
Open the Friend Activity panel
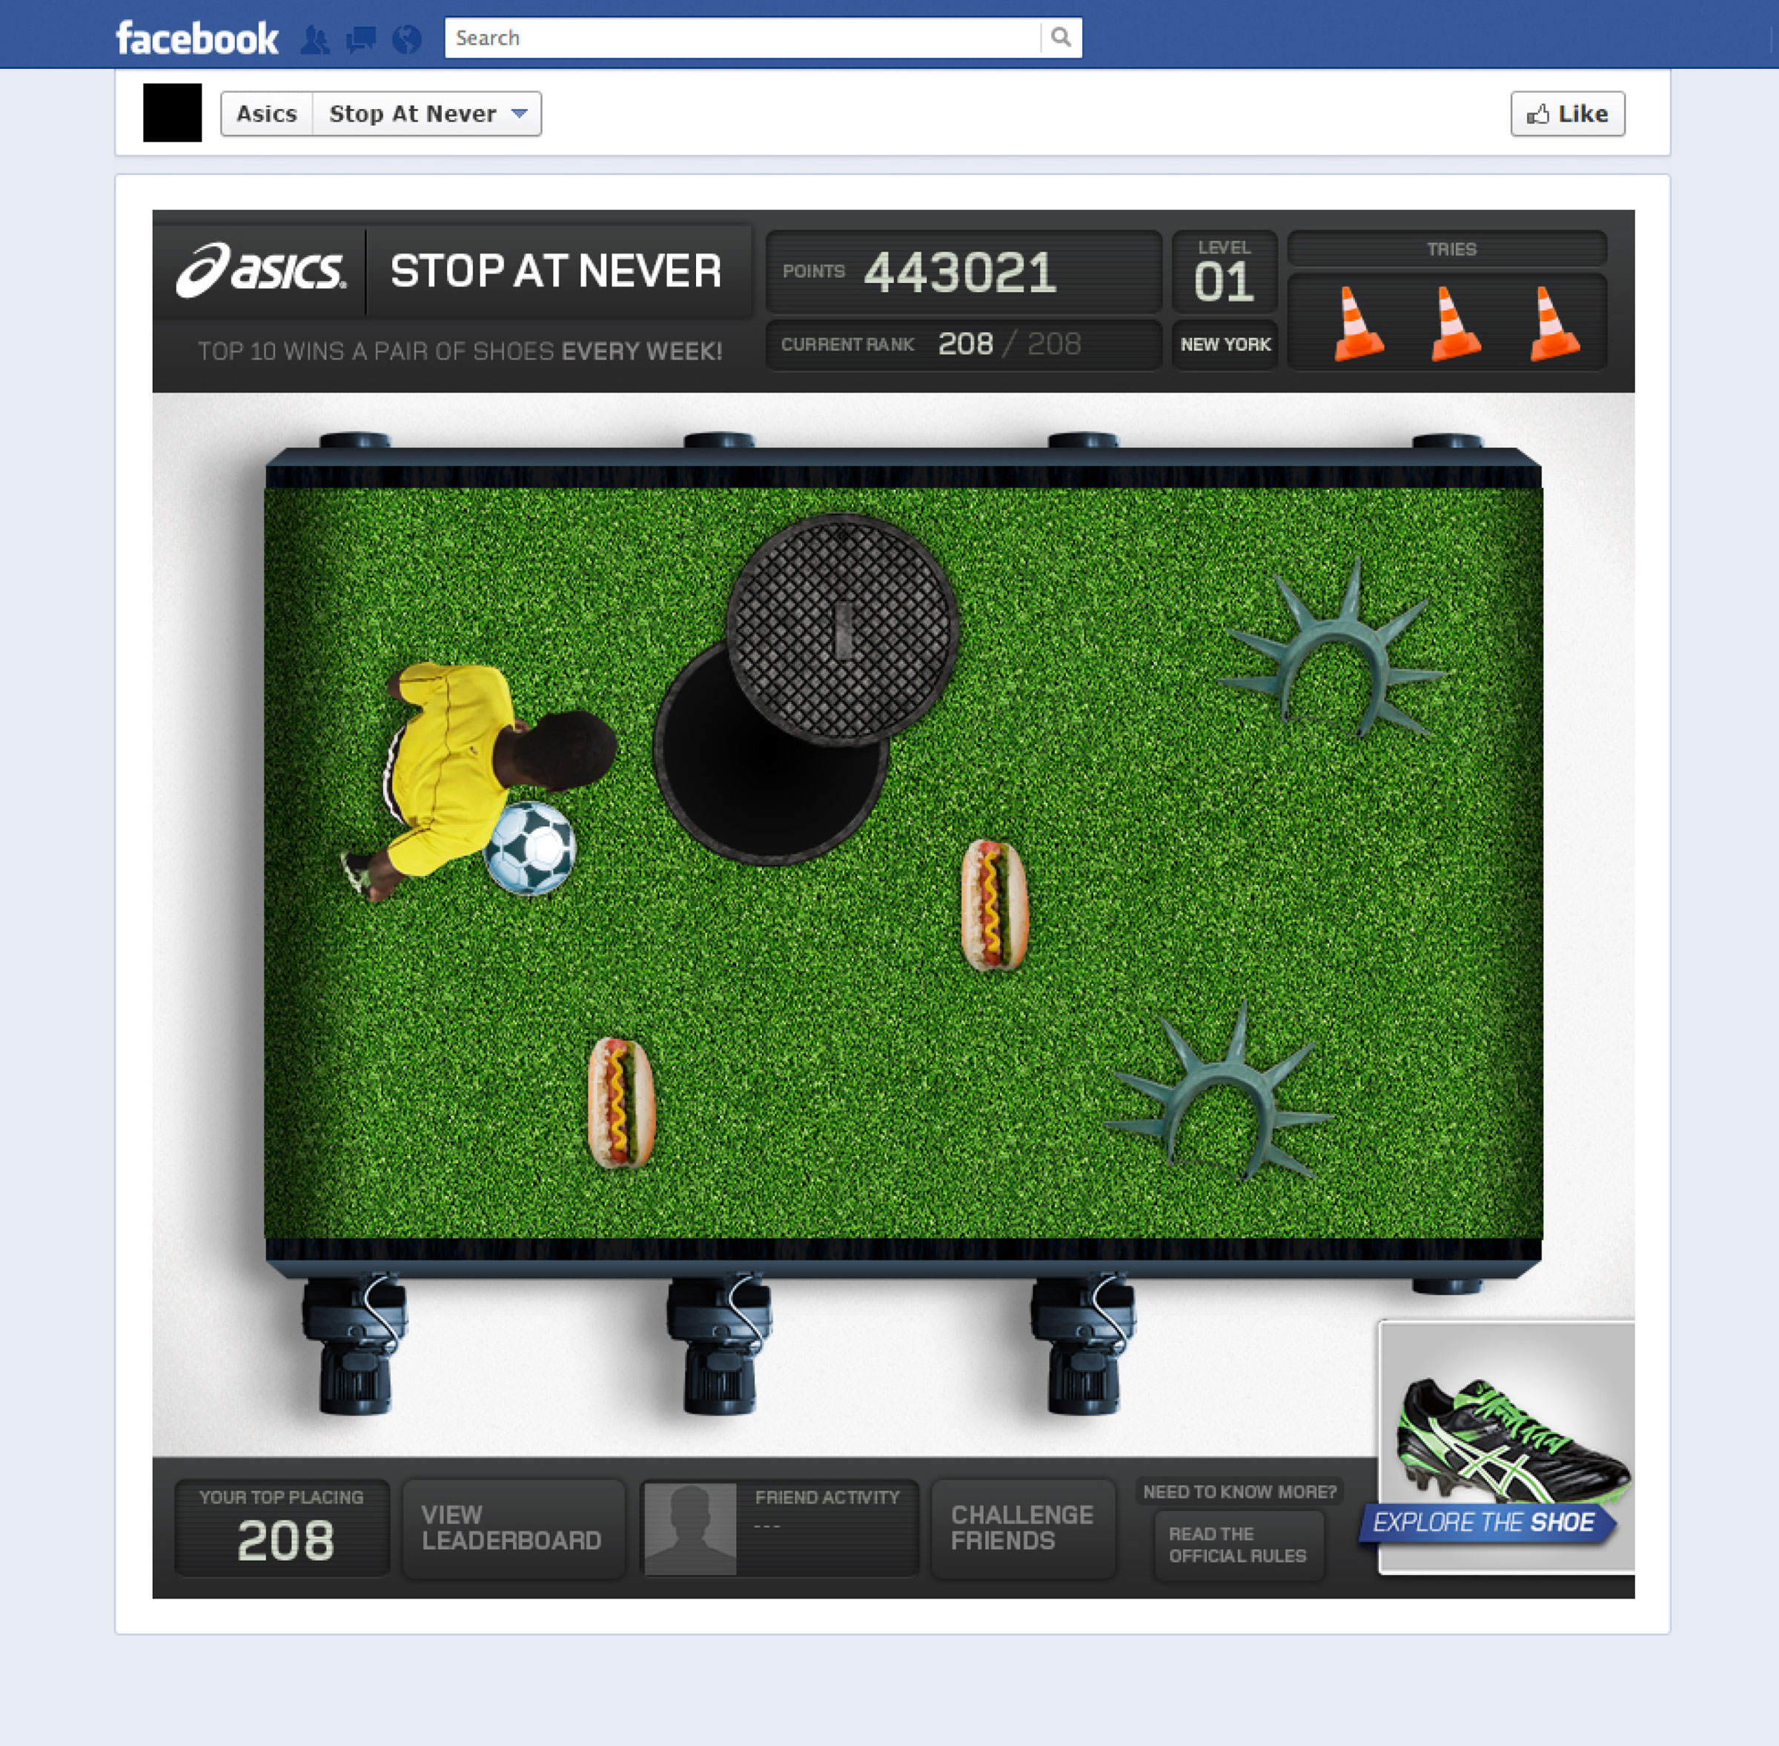point(780,1528)
